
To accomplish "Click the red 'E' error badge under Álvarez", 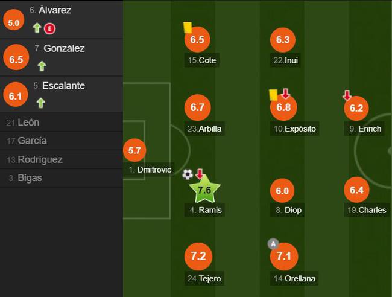I will tap(49, 29).
